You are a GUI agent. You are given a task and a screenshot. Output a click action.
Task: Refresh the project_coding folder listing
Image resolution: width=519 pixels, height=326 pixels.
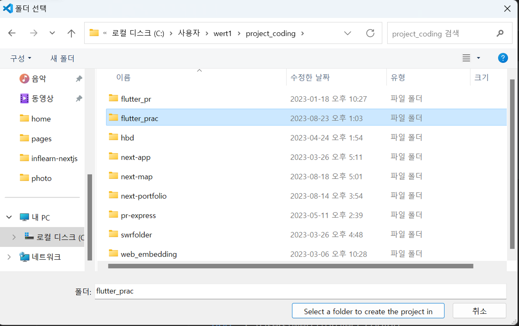click(x=370, y=33)
